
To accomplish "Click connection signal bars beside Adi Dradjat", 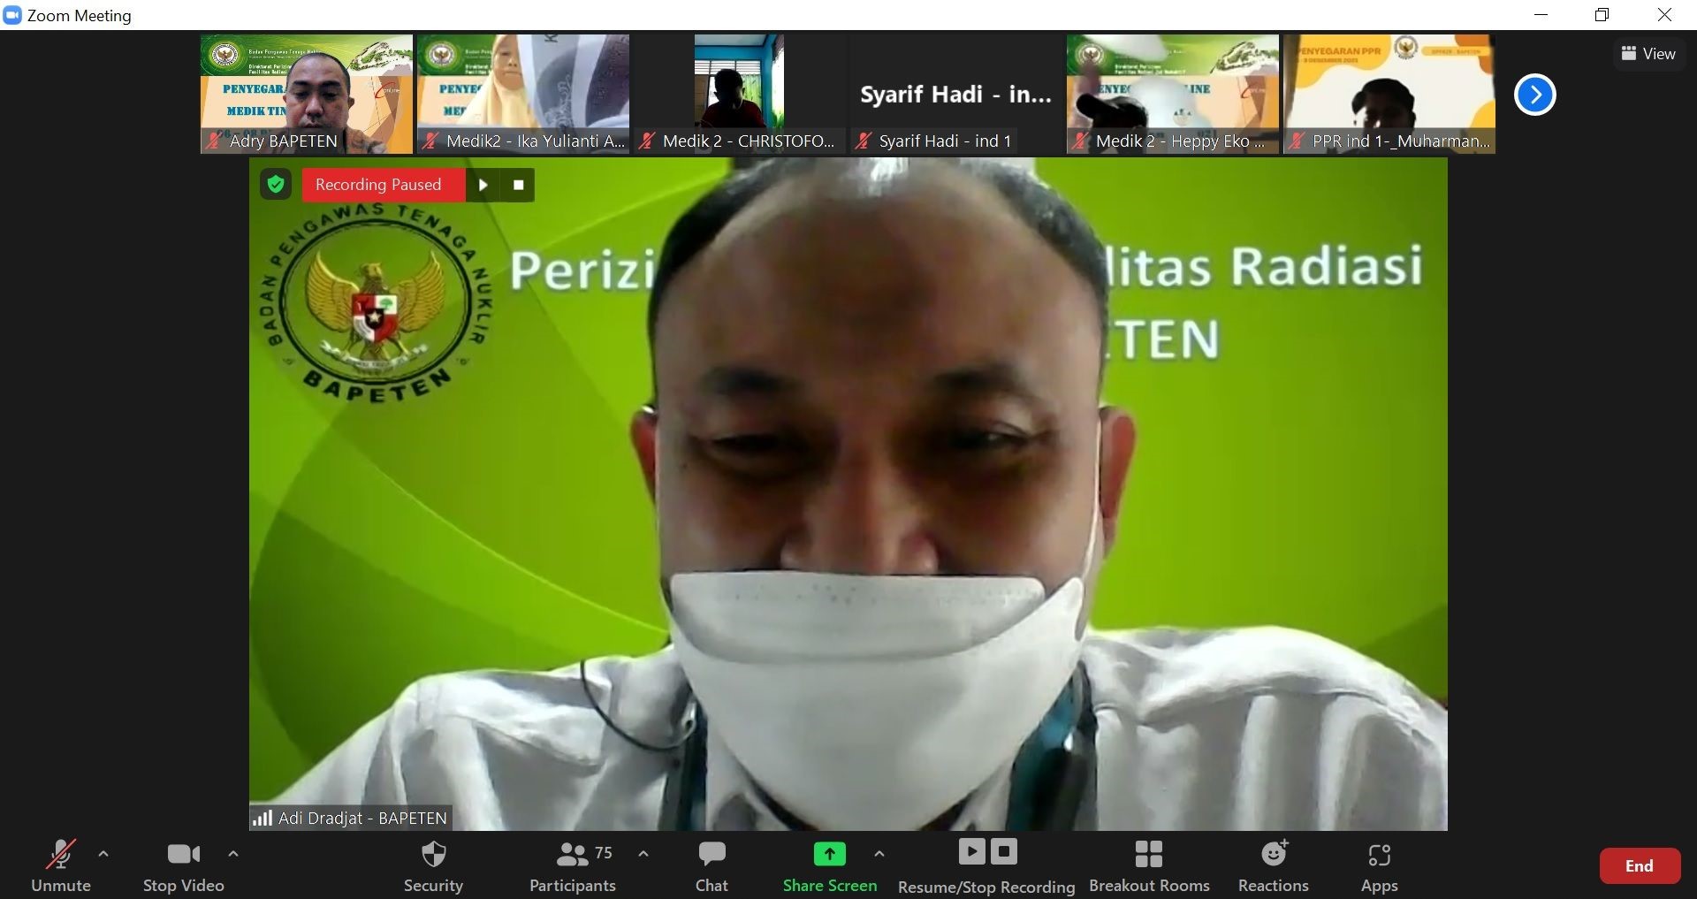I will point(263,818).
